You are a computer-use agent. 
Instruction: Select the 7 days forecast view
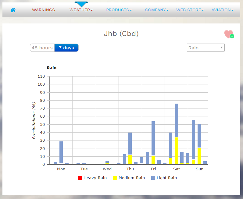(x=66, y=48)
